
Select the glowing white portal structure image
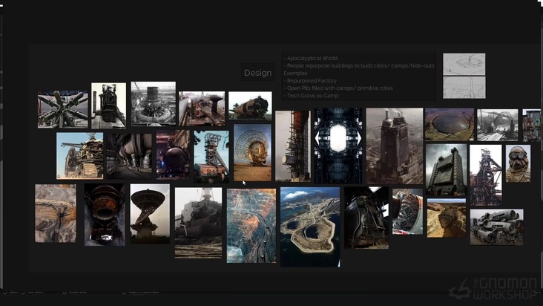point(337,146)
